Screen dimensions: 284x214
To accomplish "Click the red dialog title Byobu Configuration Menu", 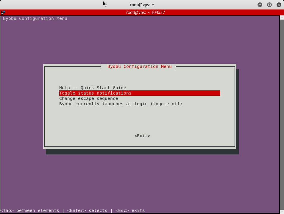I will coord(139,66).
